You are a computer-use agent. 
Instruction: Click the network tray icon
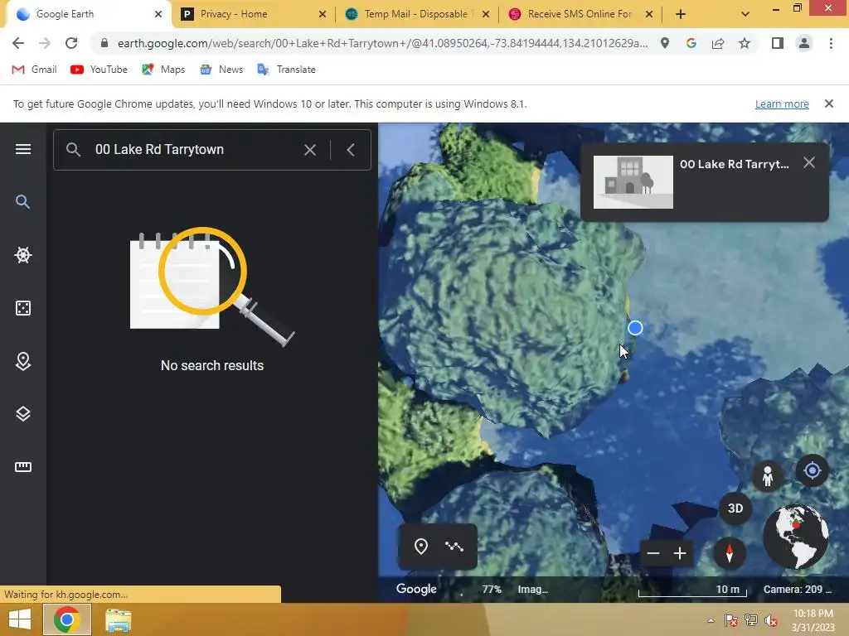pos(750,620)
